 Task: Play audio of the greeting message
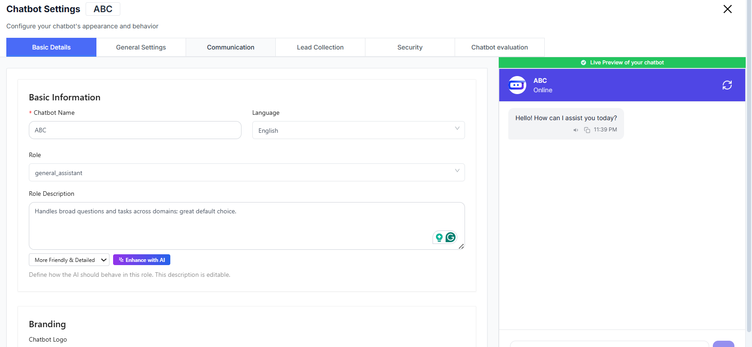click(575, 130)
